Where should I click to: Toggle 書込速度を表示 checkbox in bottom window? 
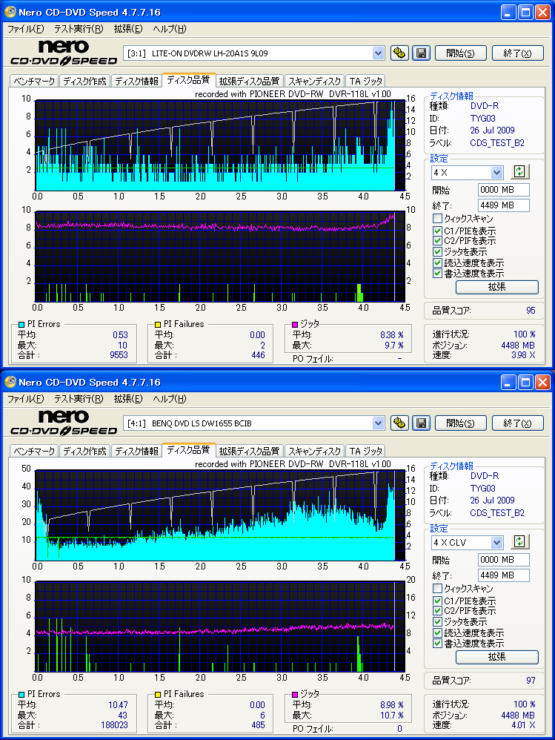(x=437, y=644)
